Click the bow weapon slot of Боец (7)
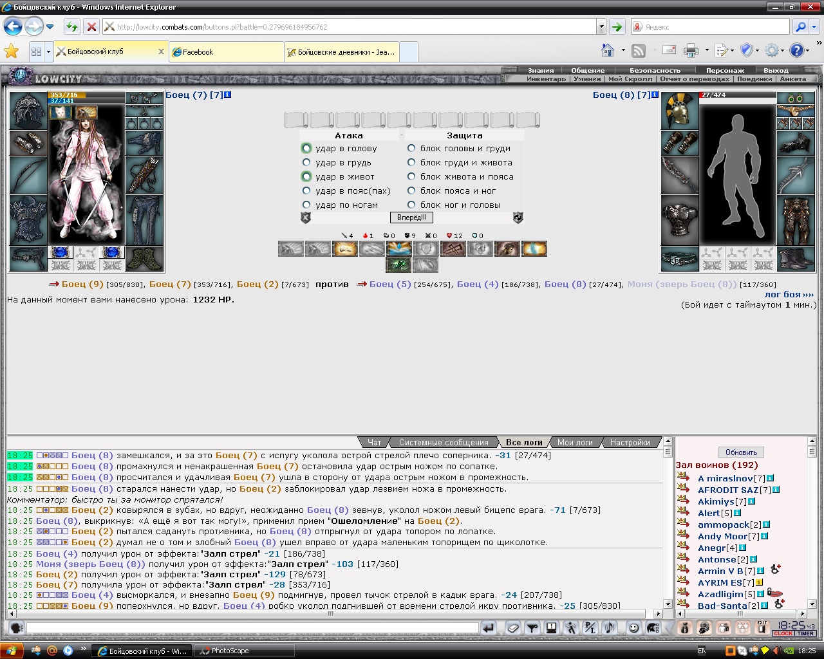The height and width of the screenshot is (659, 824). pos(28,175)
